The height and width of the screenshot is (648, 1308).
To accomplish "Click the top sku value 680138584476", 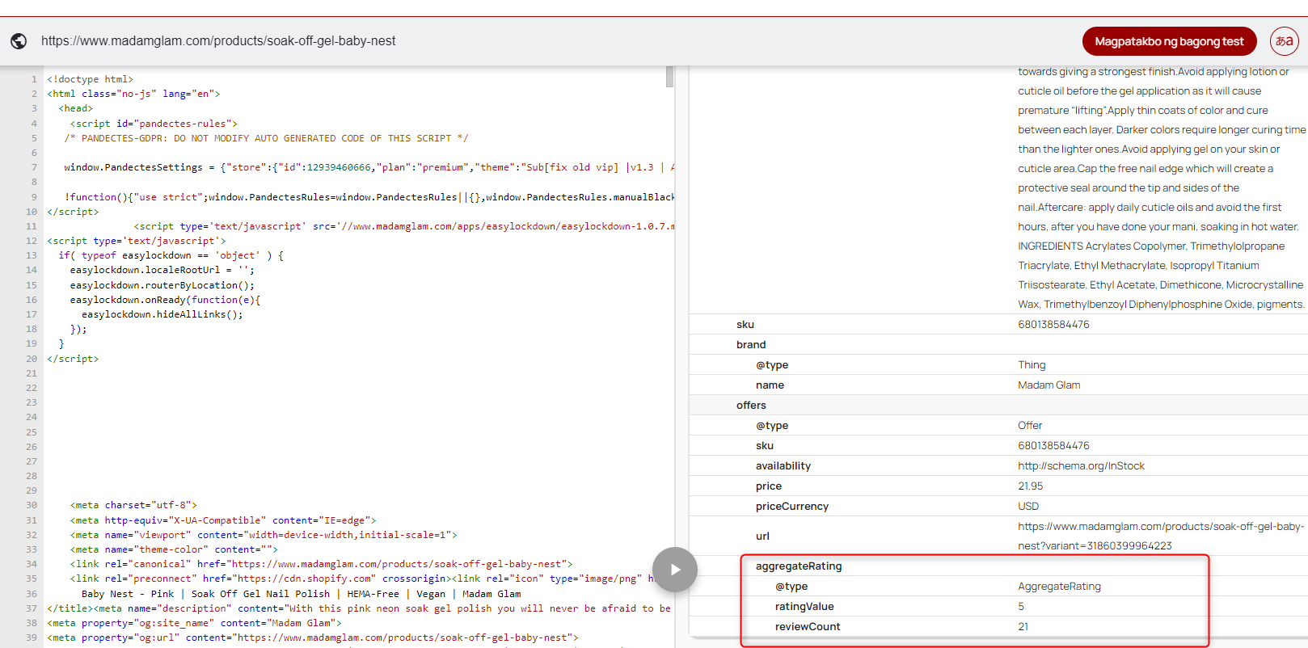I will pyautogui.click(x=1053, y=325).
